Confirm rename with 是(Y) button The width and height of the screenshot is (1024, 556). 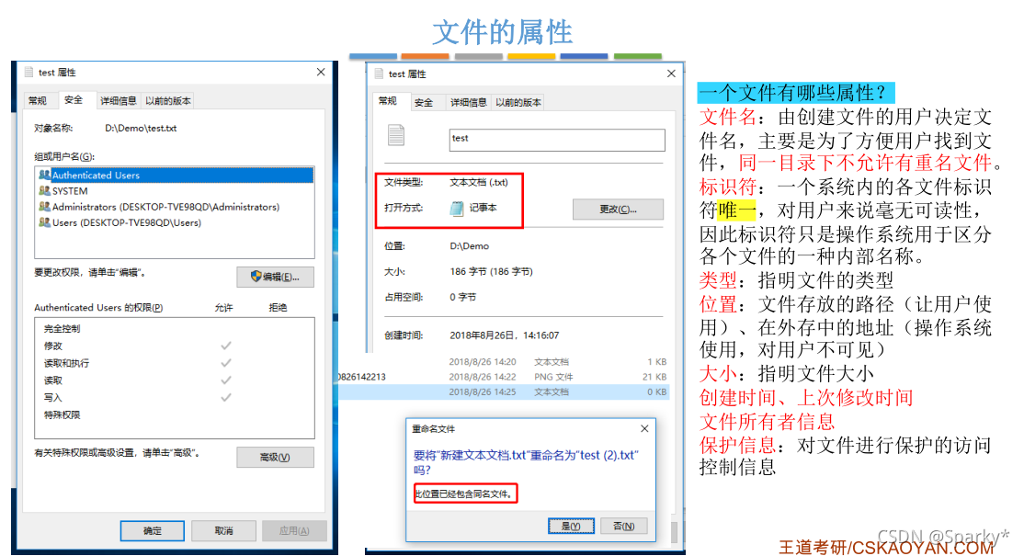coord(571,526)
